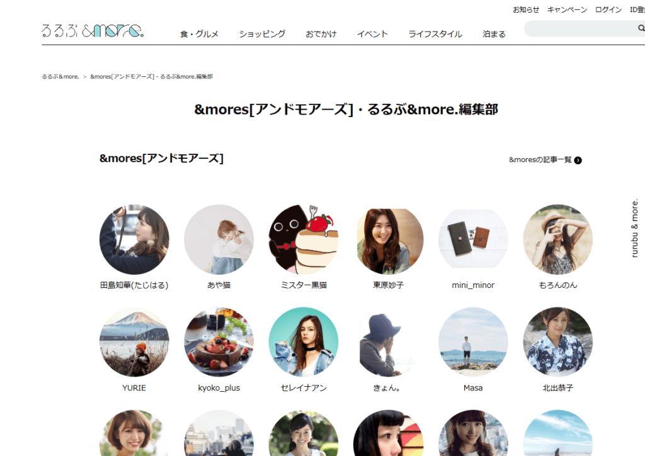This screenshot has height=456, width=645.
Task: Click the セレイナアン name label
Action: [304, 388]
